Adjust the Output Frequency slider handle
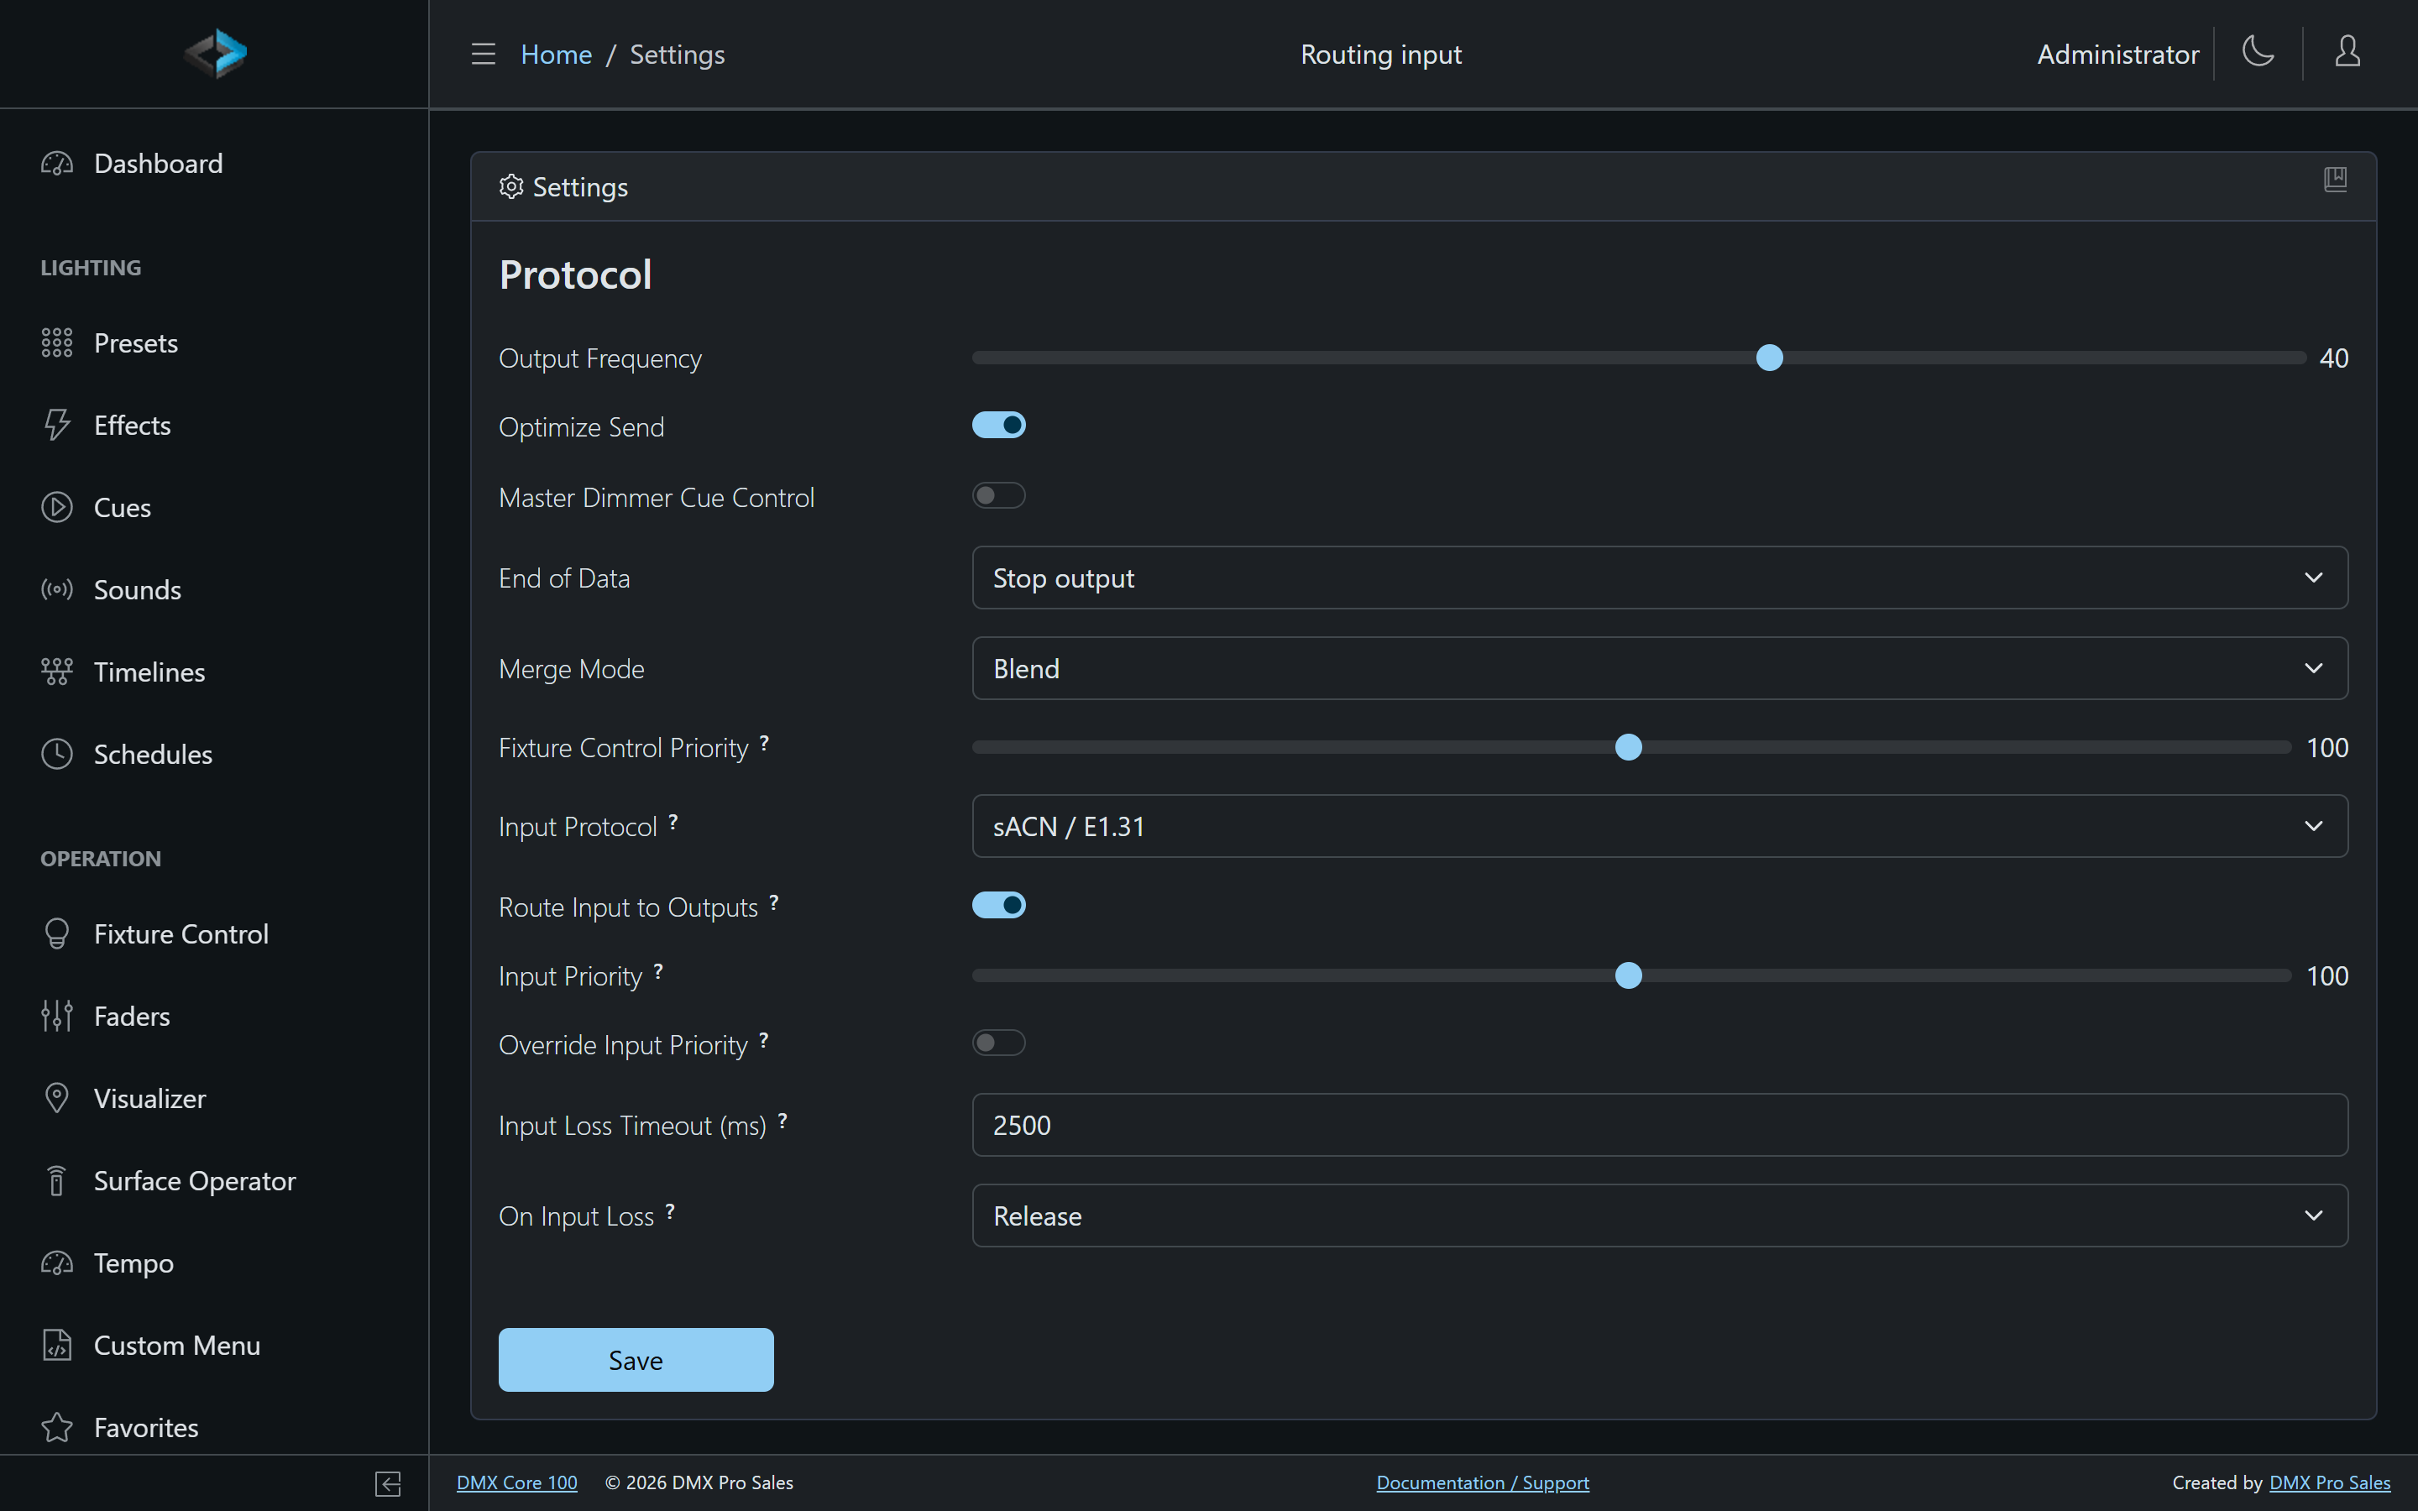 point(1770,358)
